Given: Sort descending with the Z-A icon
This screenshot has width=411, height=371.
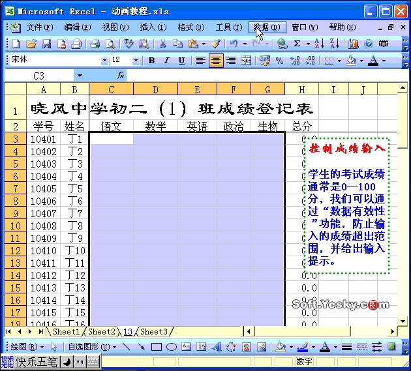Looking at the screenshot, I should point(335,44).
